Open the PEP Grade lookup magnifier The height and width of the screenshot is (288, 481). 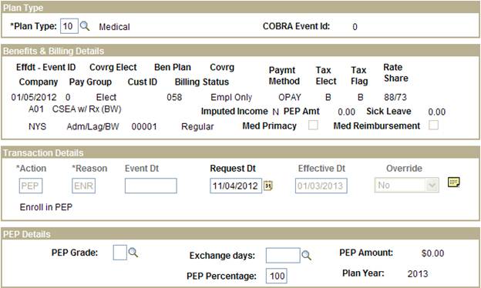(x=133, y=253)
